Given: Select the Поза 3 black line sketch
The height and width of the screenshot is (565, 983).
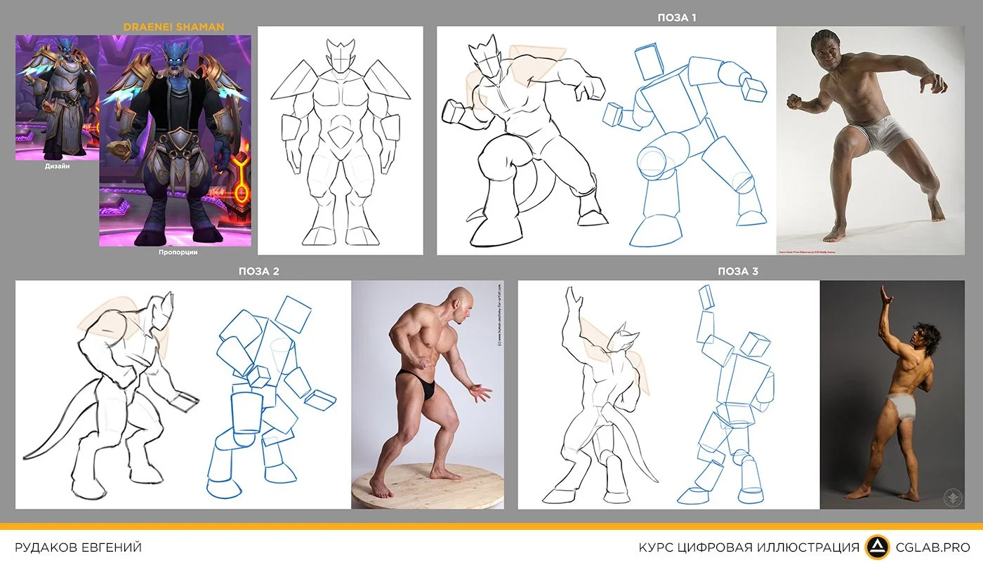Looking at the screenshot, I should (x=600, y=394).
